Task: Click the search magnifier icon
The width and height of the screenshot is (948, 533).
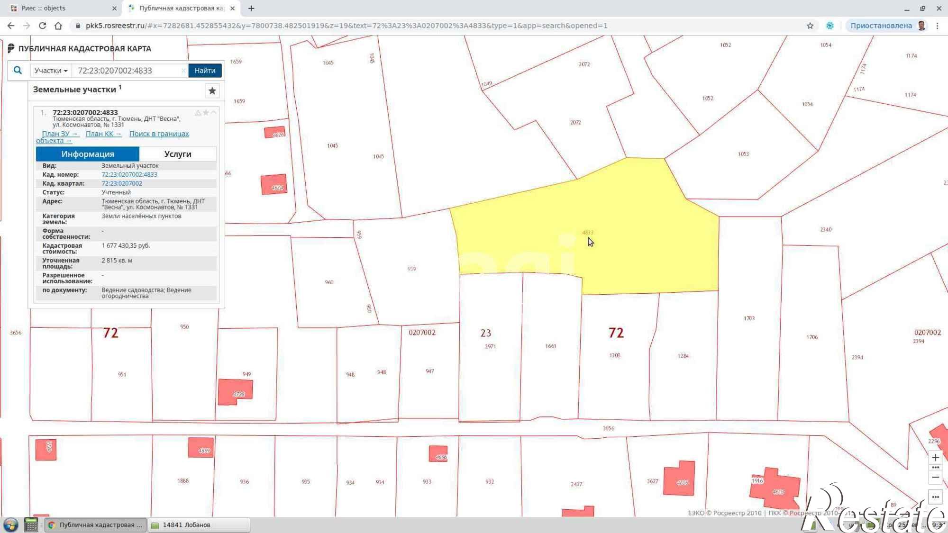Action: pos(18,70)
